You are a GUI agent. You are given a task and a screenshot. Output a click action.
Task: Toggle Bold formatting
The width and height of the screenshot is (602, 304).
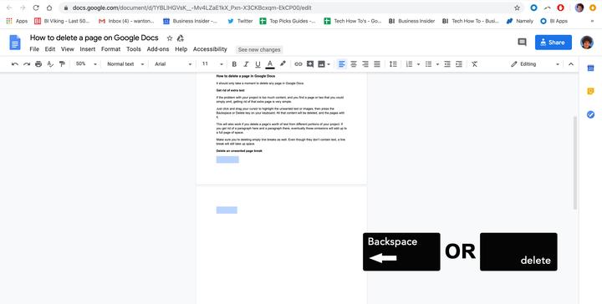point(234,64)
